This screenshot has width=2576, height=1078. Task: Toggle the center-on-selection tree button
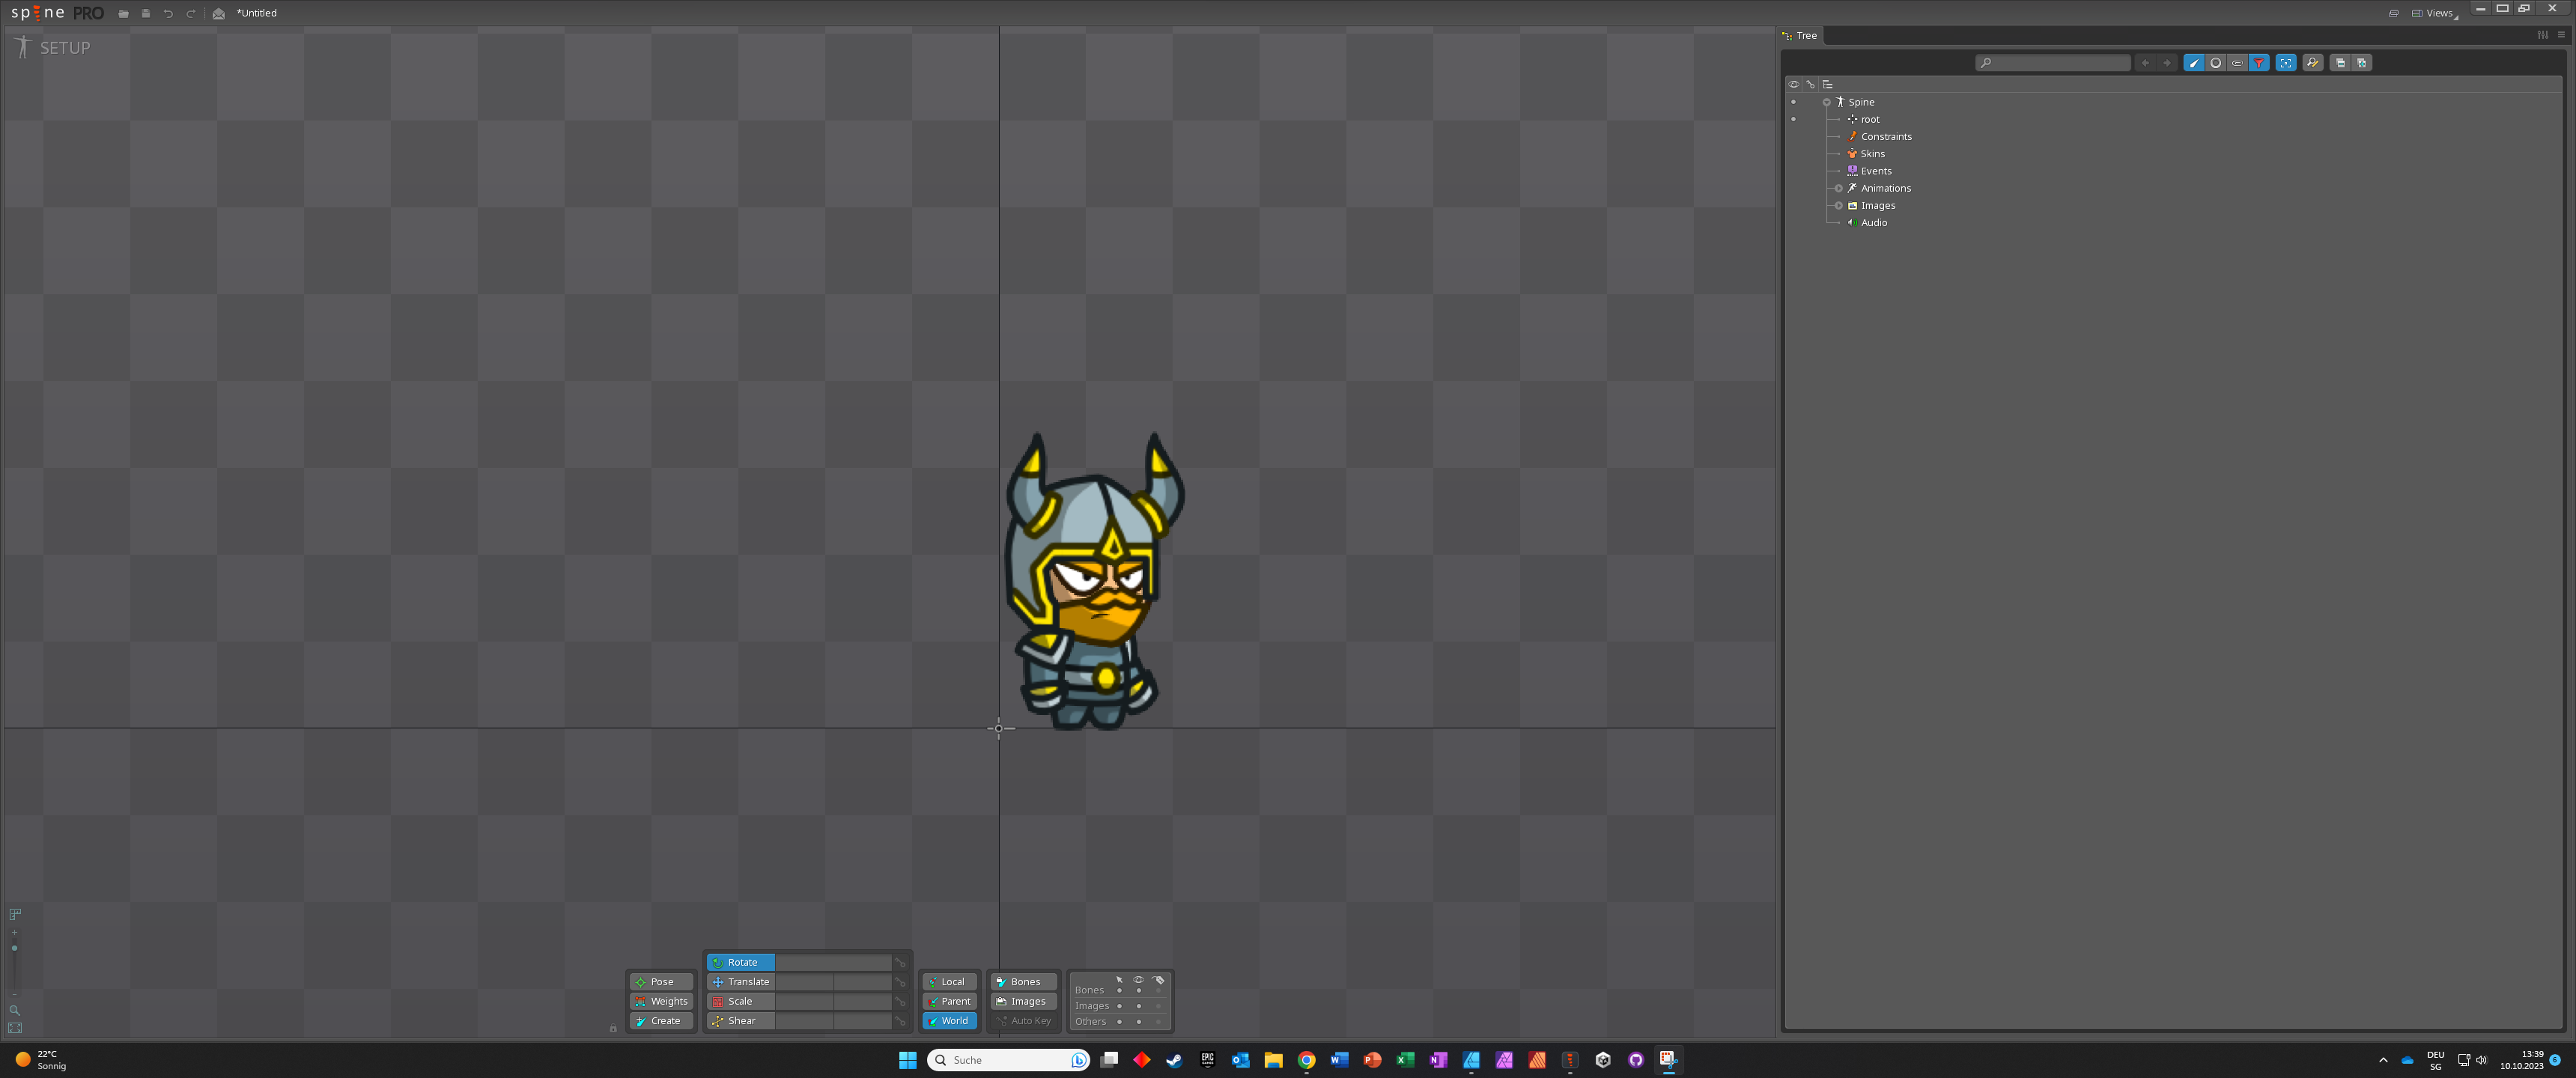[2286, 63]
